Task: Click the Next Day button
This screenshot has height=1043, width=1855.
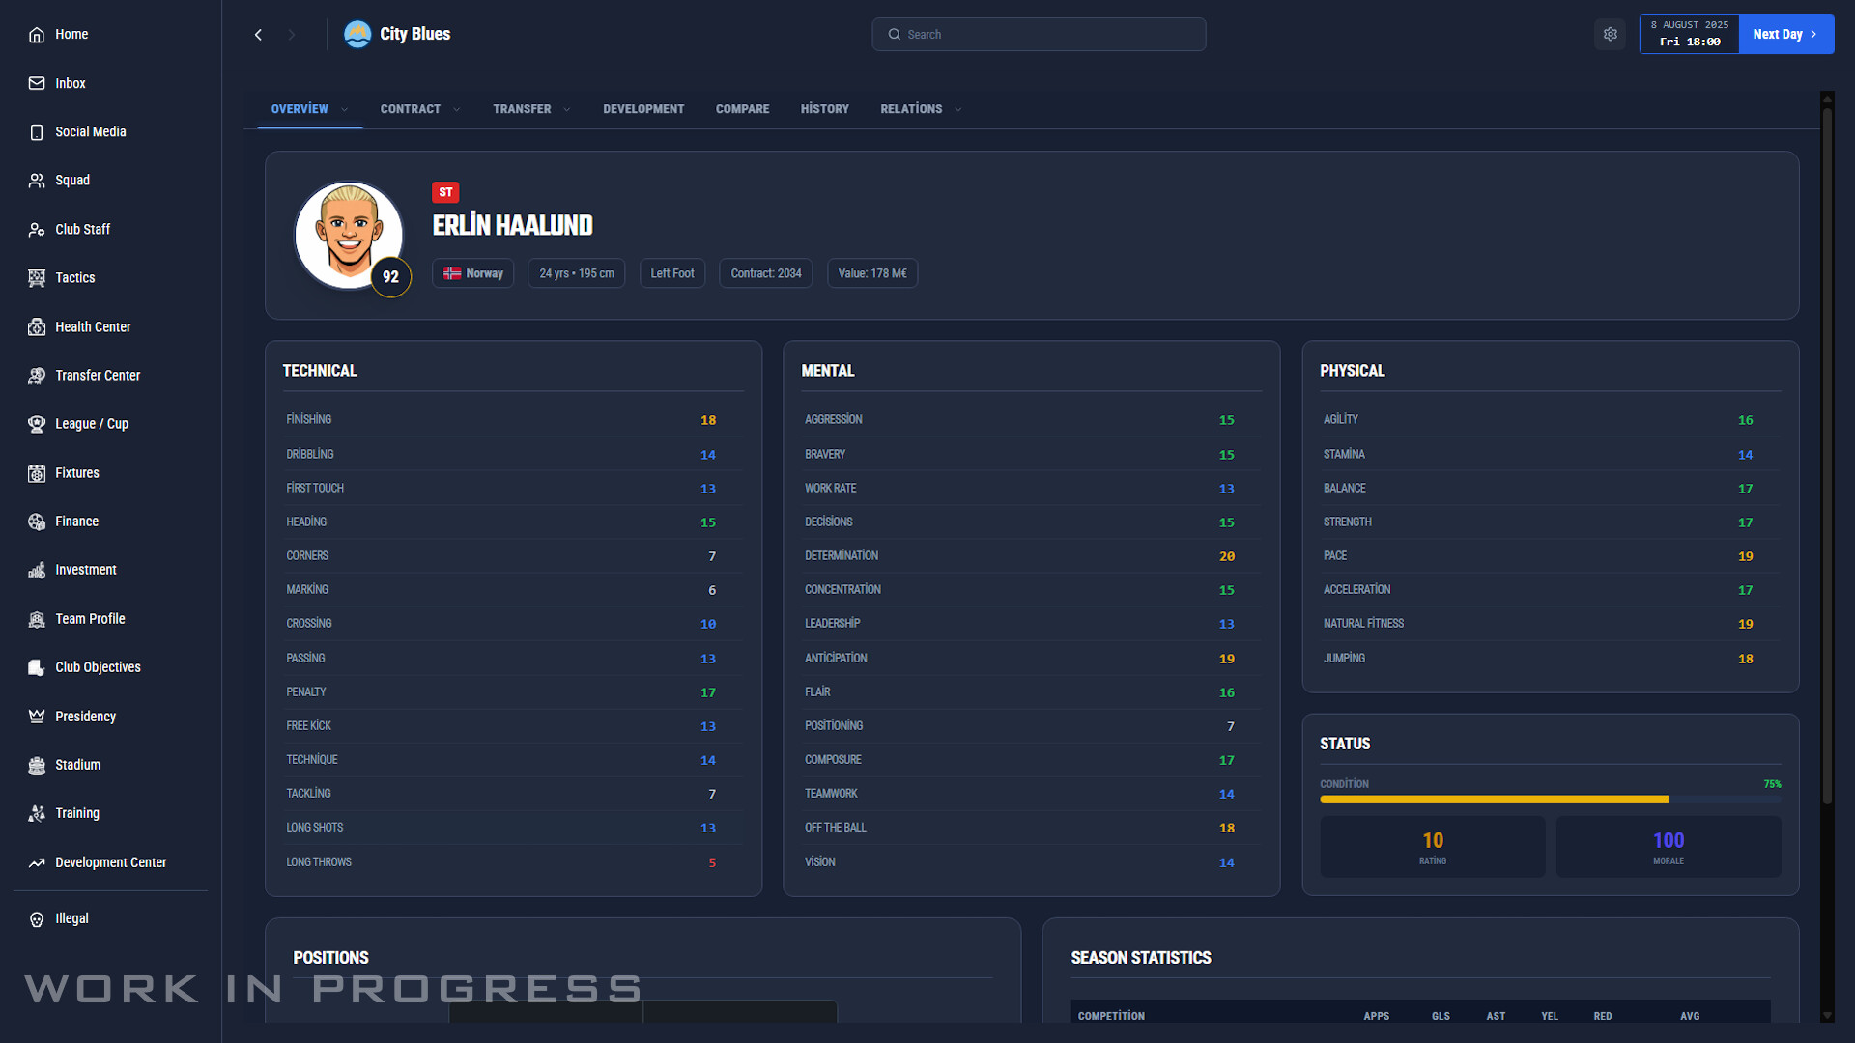Action: [x=1784, y=34]
